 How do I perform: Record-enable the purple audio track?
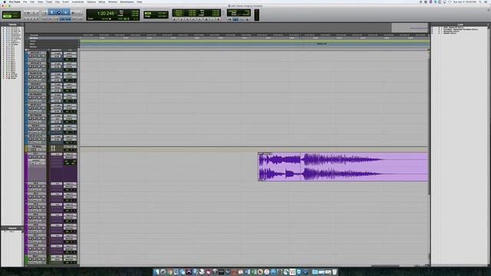(30, 157)
